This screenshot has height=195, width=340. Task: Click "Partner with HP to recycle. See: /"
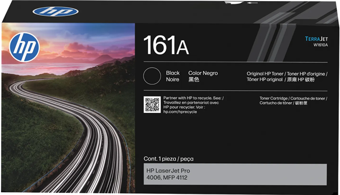coord(193,98)
